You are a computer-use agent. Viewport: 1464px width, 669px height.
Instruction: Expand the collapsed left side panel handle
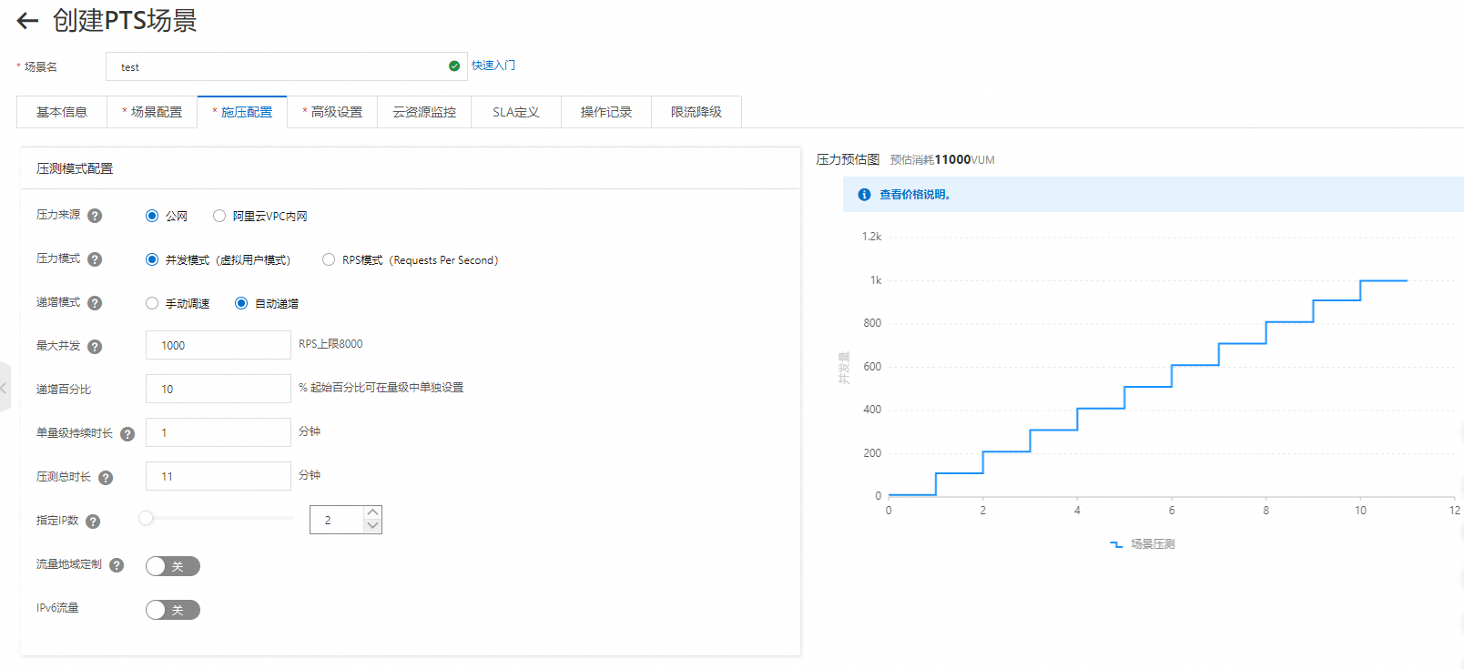(5, 388)
